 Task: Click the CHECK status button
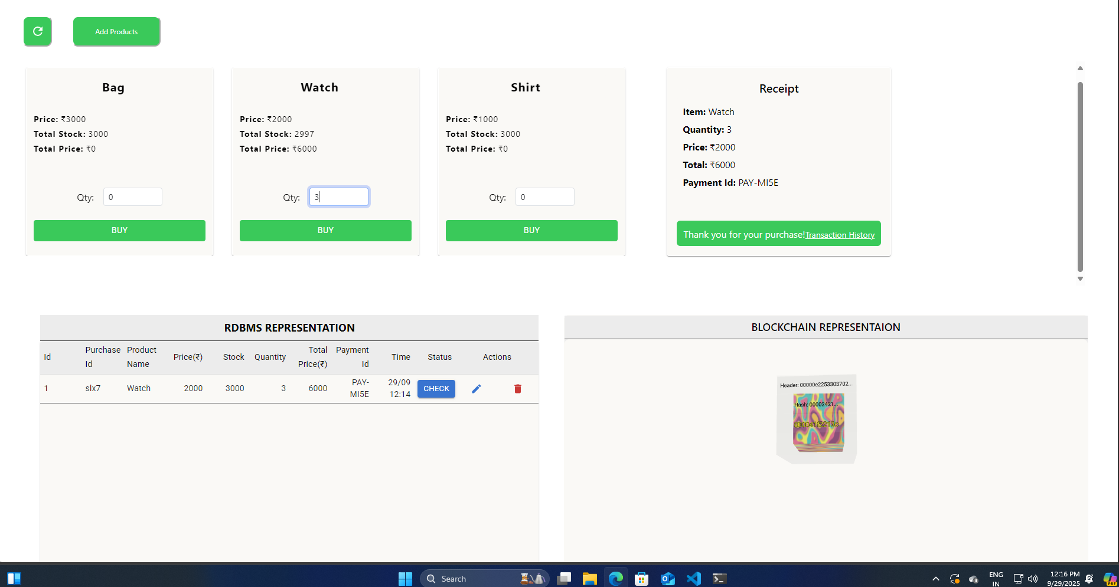(436, 389)
